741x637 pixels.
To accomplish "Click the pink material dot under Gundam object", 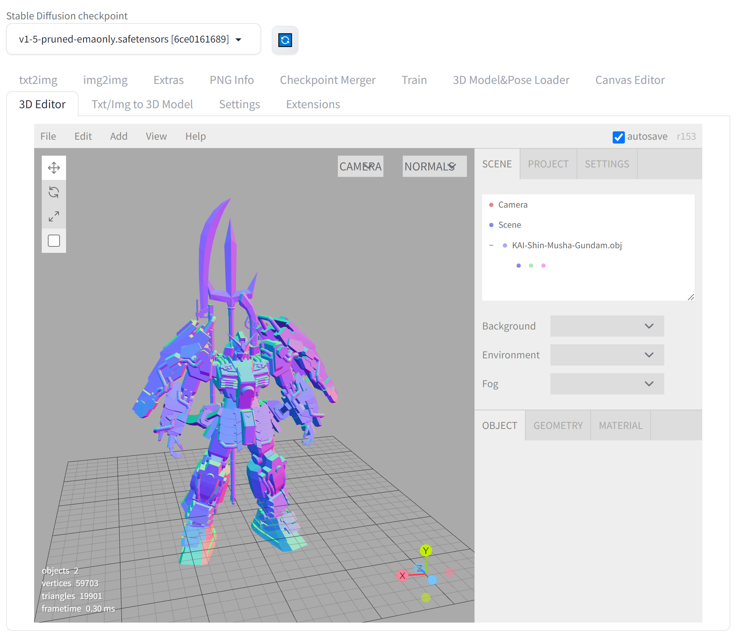I will click(544, 266).
